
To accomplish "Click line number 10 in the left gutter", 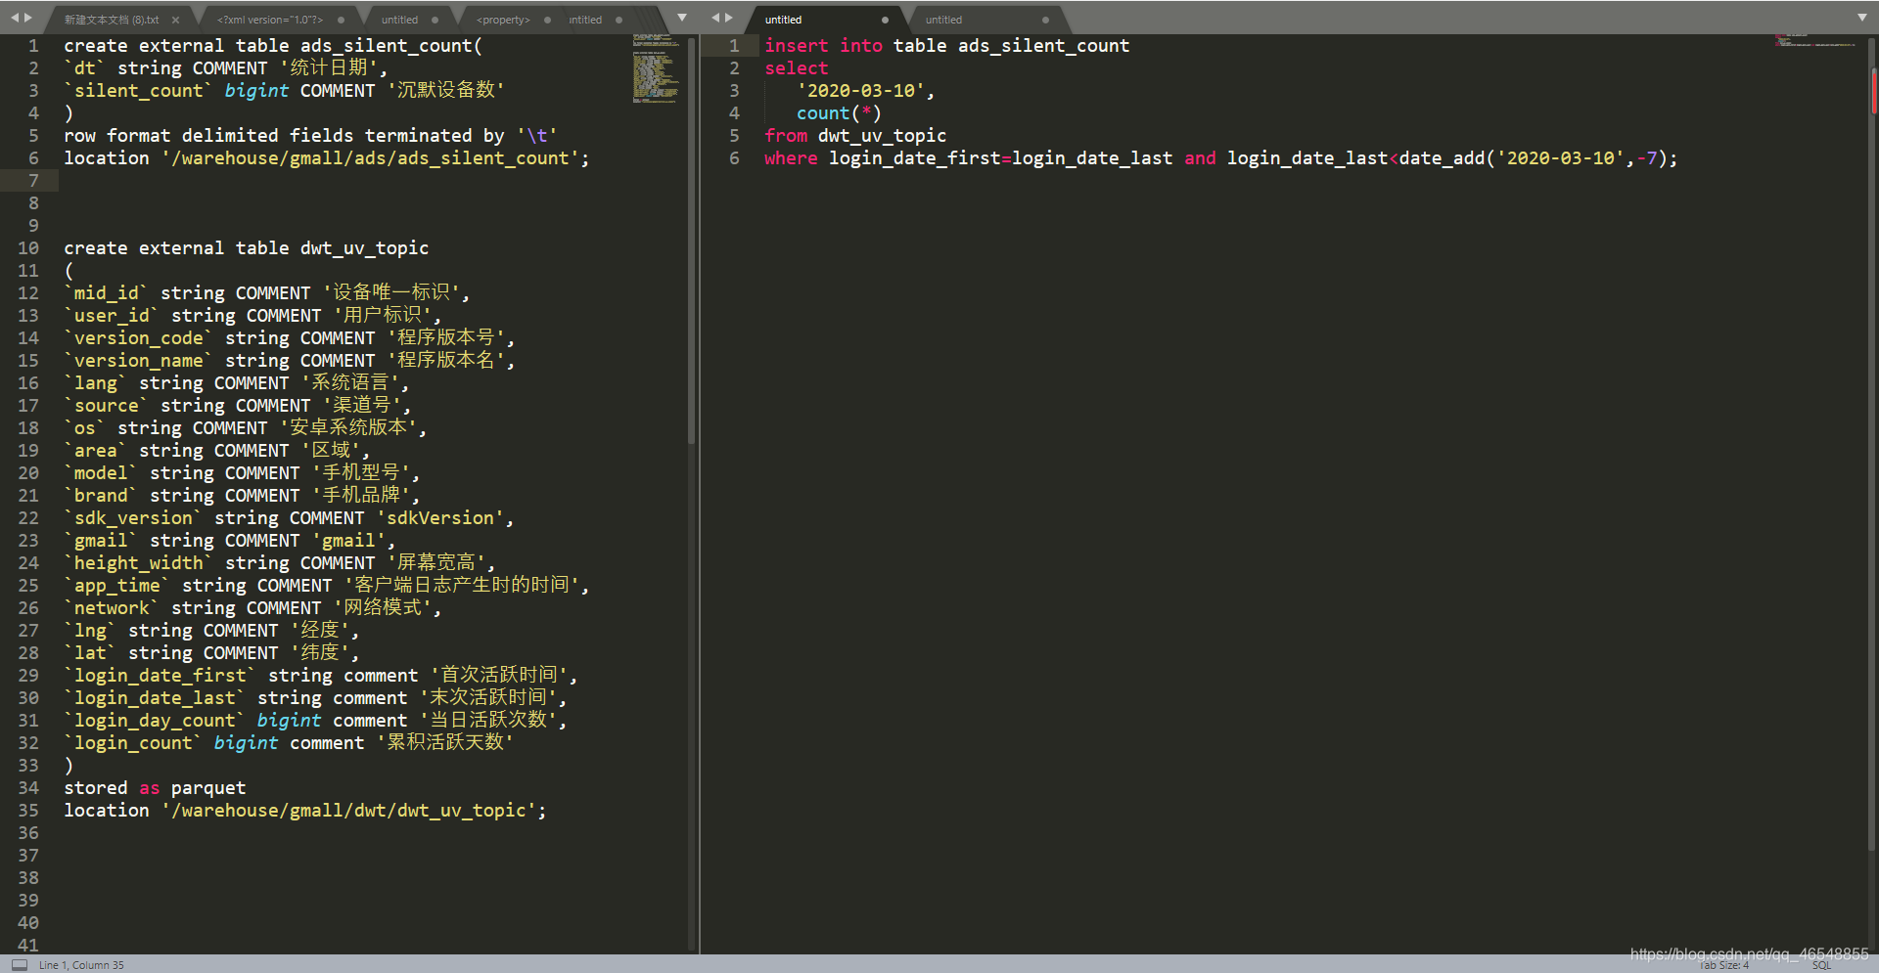I will (x=28, y=248).
